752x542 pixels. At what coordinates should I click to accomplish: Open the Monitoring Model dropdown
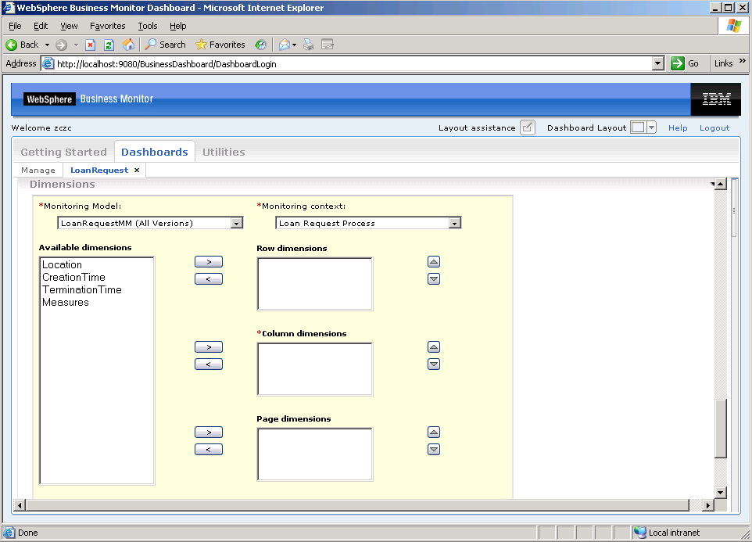pos(236,223)
